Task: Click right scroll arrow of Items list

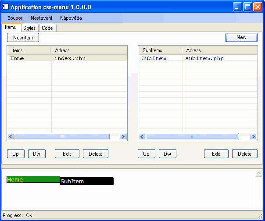Action: 123,136
